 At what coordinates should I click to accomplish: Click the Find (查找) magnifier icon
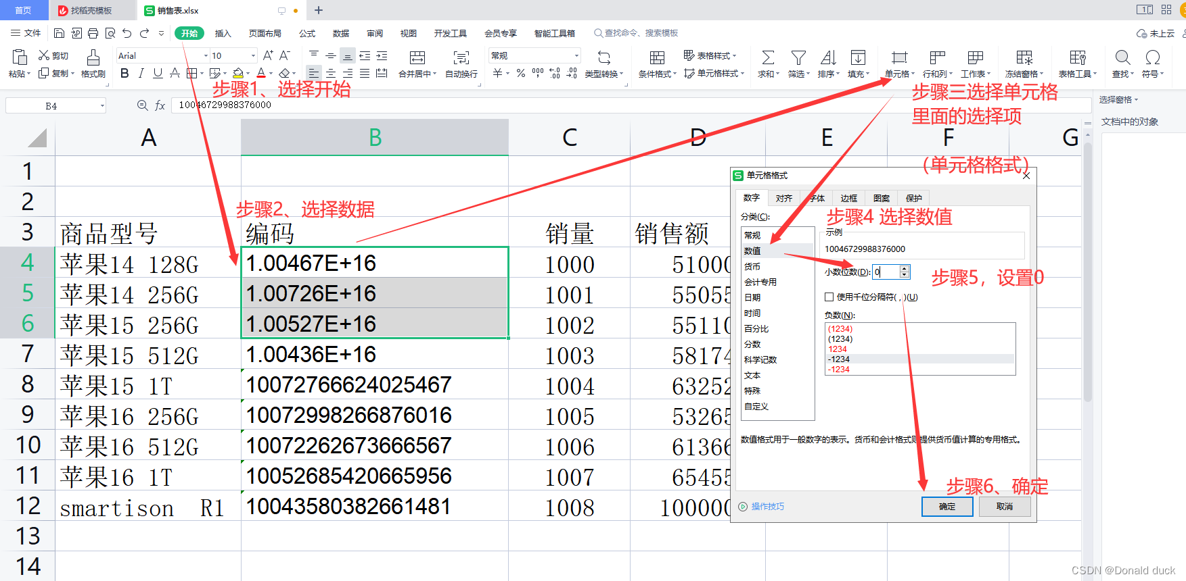click(x=1123, y=57)
